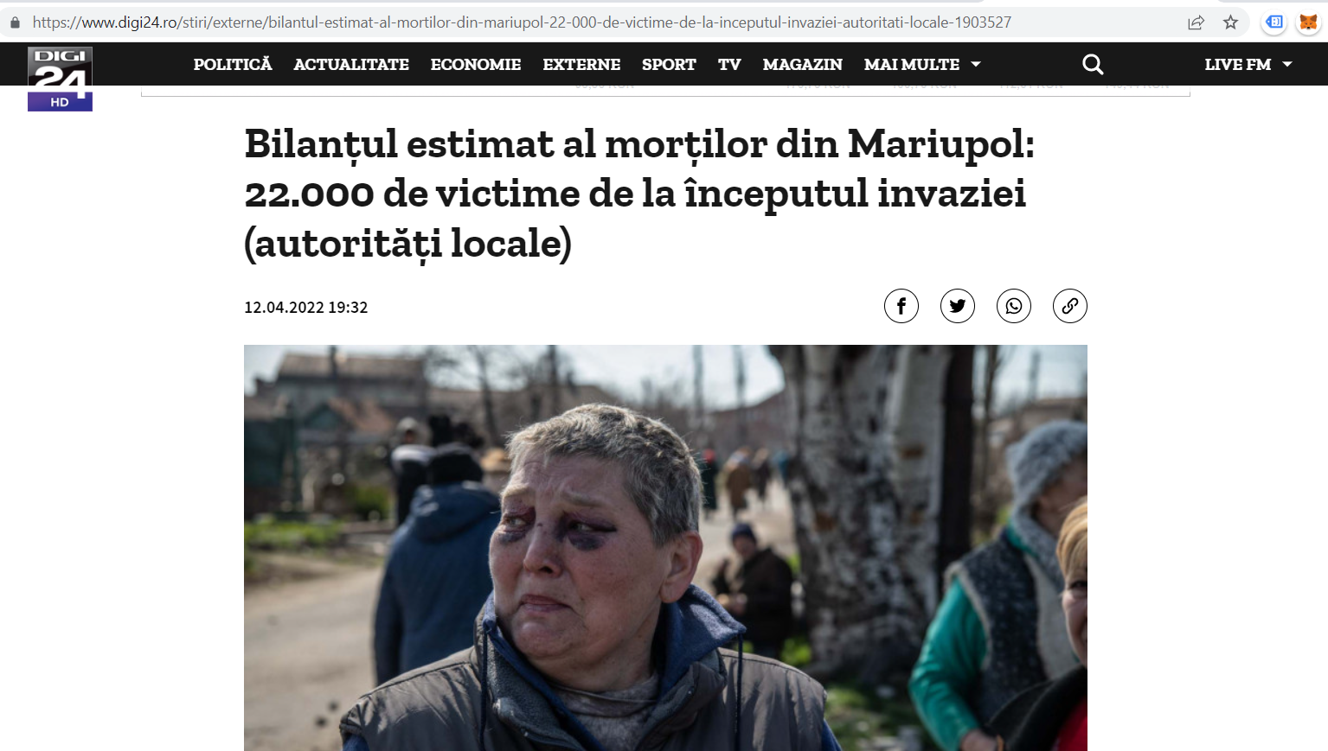1328x751 pixels.
Task: Go to the ECONOMIE section
Action: click(476, 64)
